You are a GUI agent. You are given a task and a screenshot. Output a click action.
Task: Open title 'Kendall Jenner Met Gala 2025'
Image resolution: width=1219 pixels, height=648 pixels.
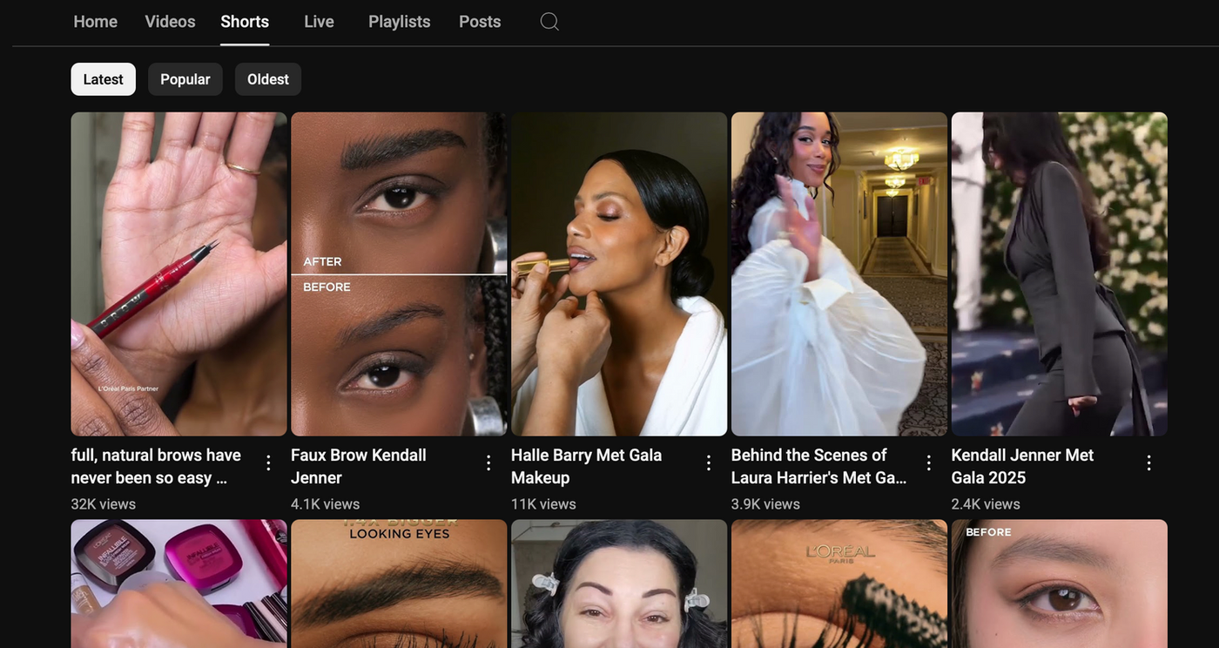pyautogui.click(x=1023, y=466)
